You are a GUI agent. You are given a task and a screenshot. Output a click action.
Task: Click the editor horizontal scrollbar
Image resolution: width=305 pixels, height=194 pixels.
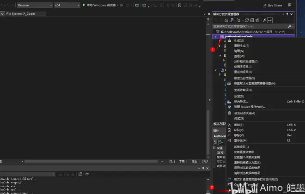click(91, 162)
